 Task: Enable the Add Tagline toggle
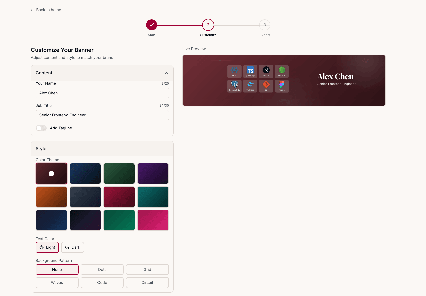(x=41, y=128)
